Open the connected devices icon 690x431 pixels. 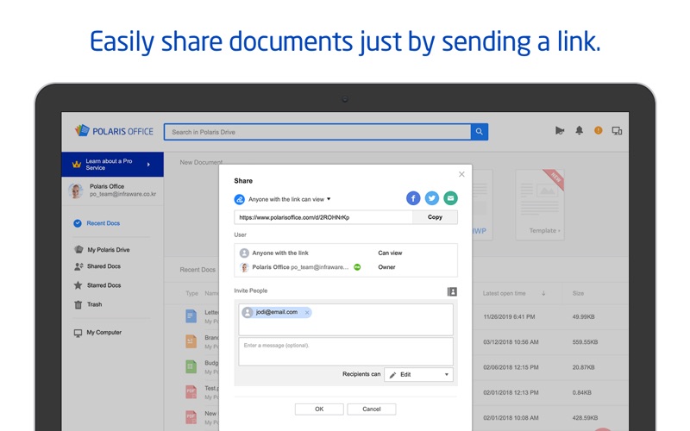[617, 131]
